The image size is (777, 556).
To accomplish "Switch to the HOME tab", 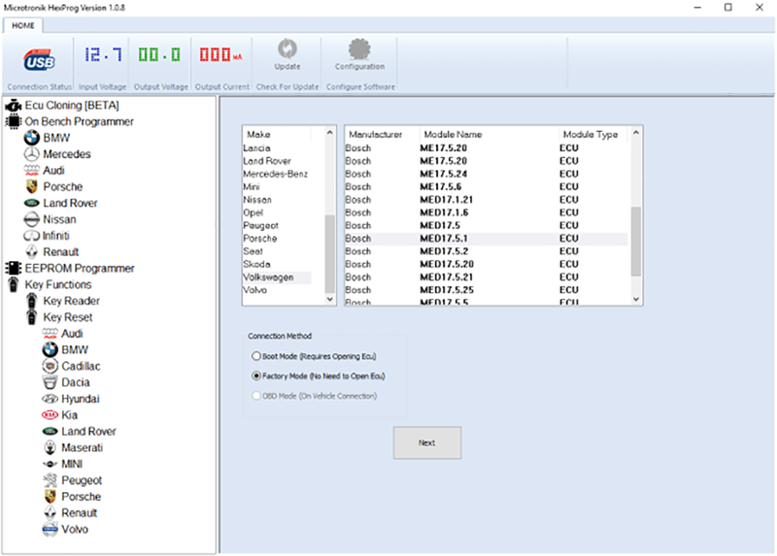I will 23,25.
